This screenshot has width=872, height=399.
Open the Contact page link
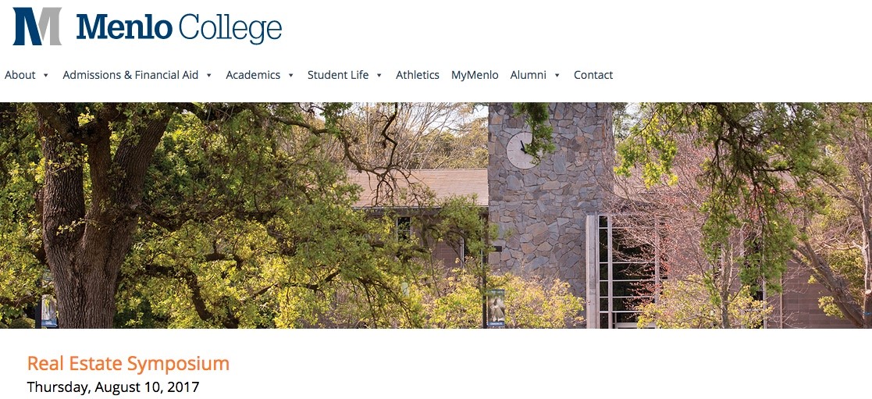(x=593, y=75)
